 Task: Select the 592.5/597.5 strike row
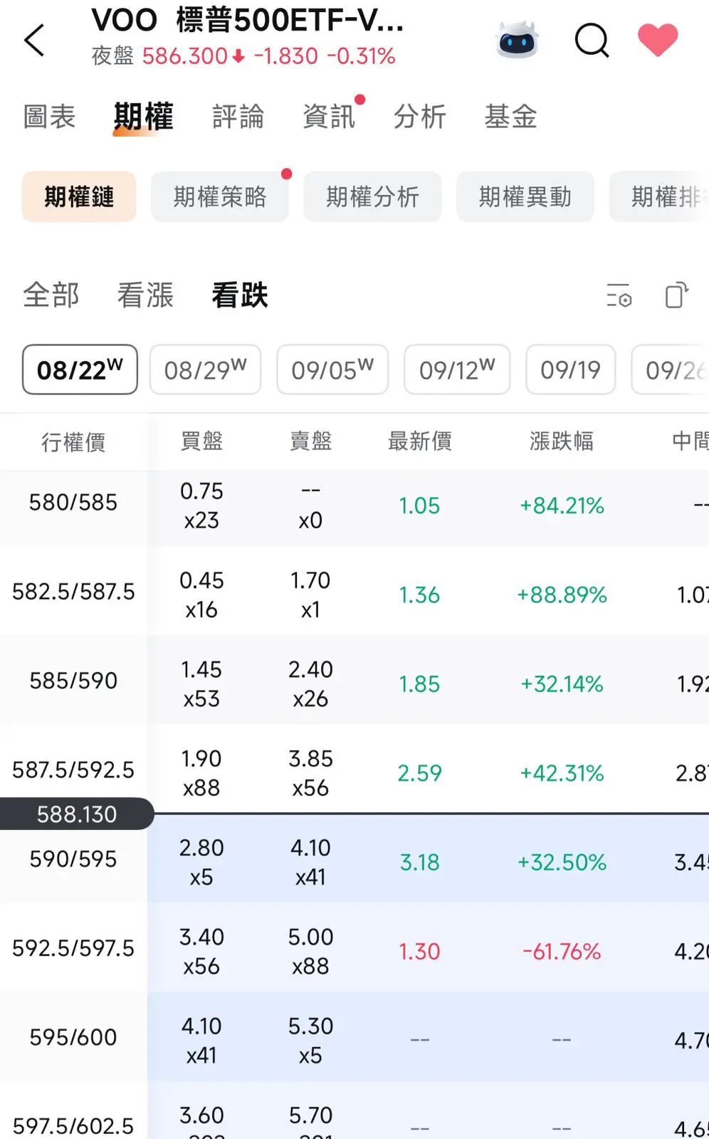pyautogui.click(x=354, y=948)
